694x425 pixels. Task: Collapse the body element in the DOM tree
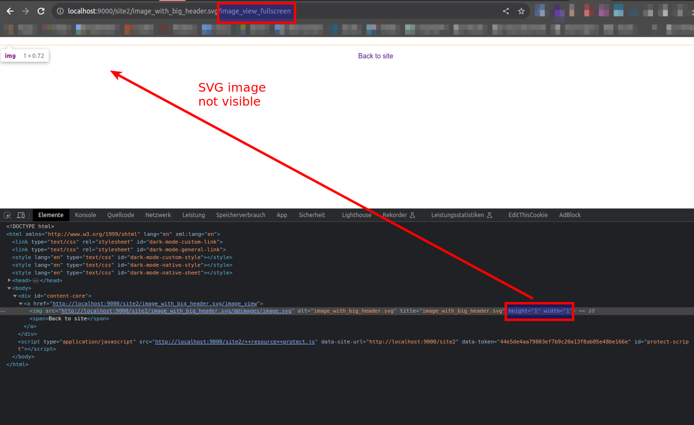[x=9, y=288]
